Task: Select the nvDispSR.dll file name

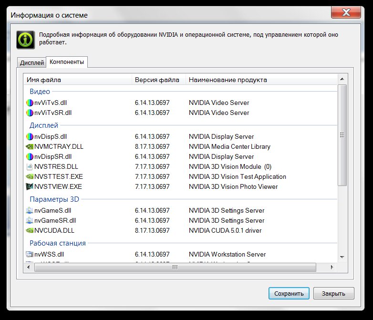Action: pyautogui.click(x=53, y=156)
